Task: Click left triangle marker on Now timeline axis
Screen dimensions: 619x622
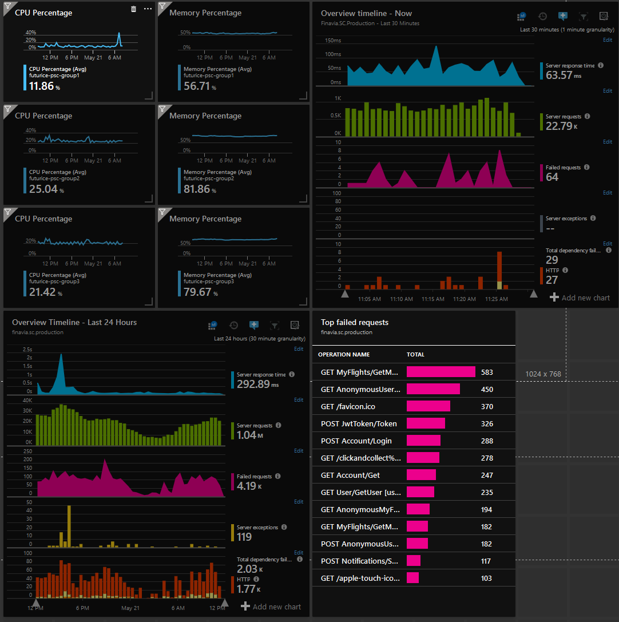Action: point(345,294)
